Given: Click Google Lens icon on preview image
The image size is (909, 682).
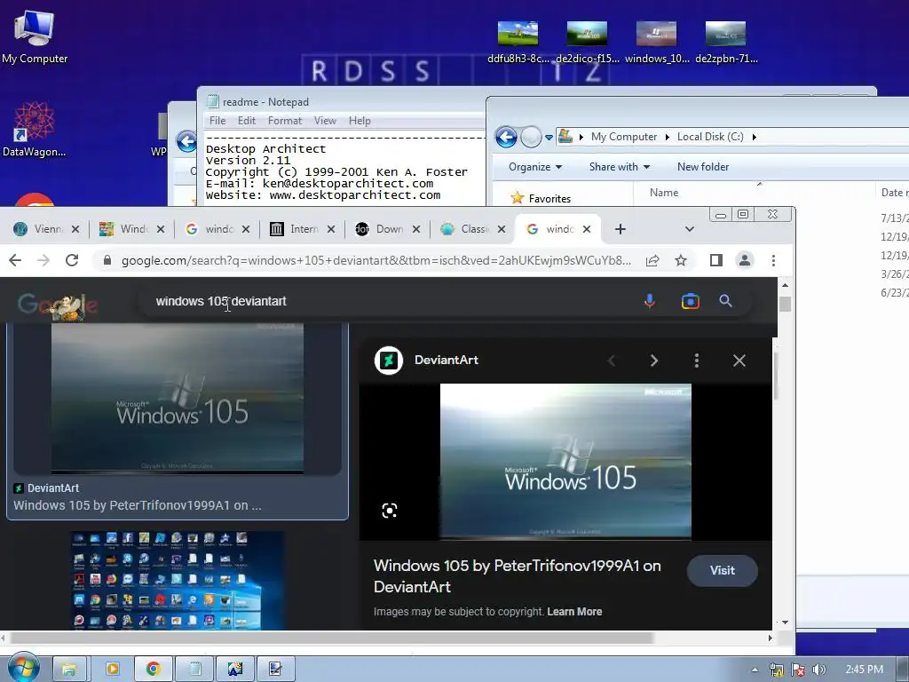Looking at the screenshot, I should (390, 511).
